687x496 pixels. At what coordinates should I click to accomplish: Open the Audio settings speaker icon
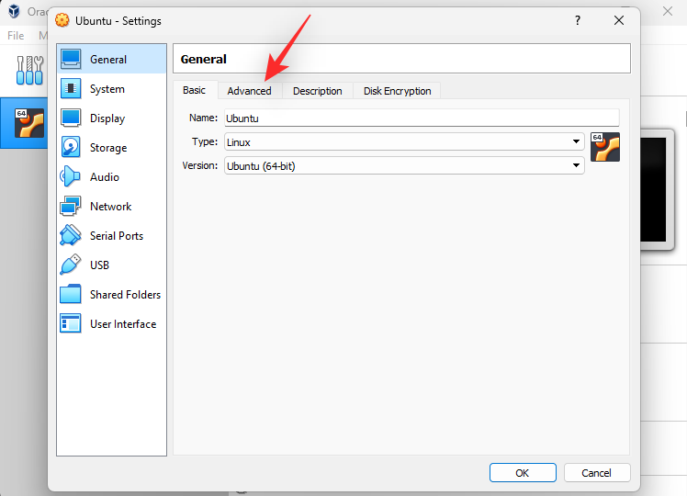[72, 177]
